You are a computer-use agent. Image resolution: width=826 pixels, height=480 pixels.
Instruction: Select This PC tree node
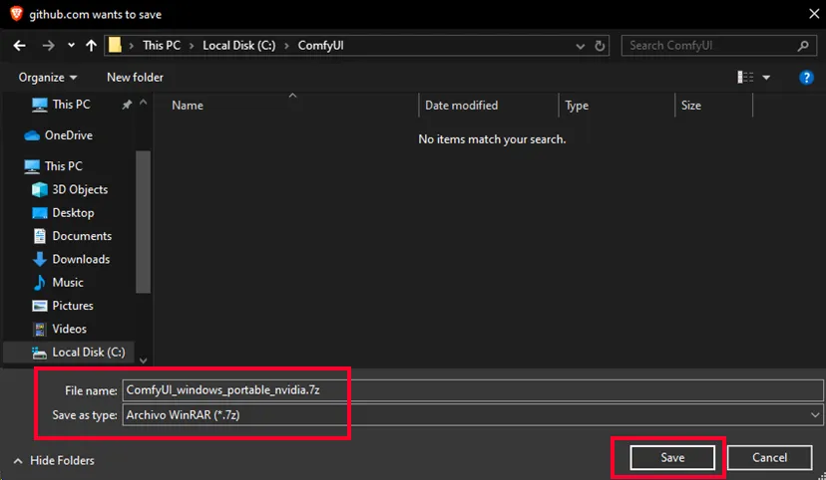coord(63,166)
